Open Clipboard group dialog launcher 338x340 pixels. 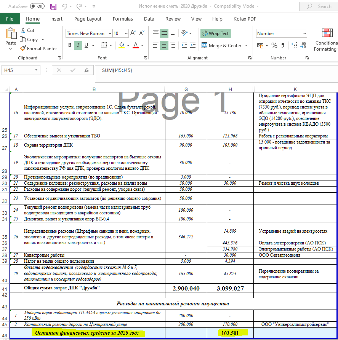59,58
